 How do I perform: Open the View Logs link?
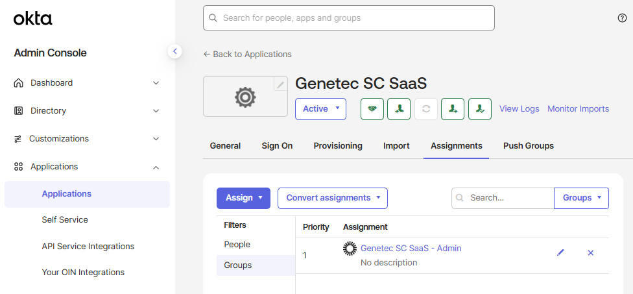(x=519, y=108)
